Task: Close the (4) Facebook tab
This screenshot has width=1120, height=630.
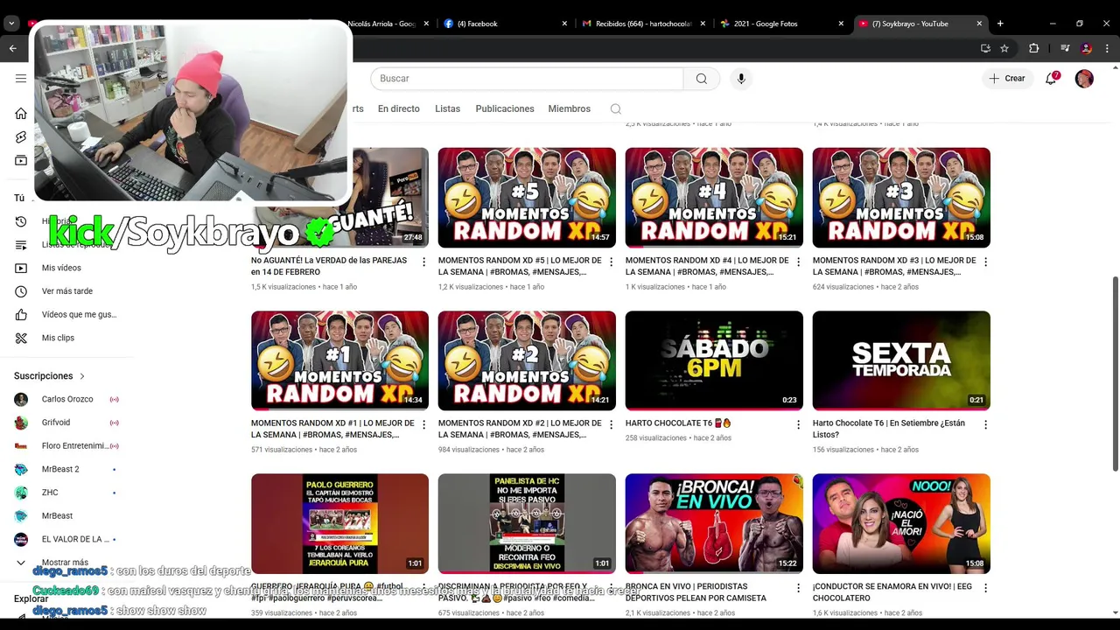Action: point(564,24)
